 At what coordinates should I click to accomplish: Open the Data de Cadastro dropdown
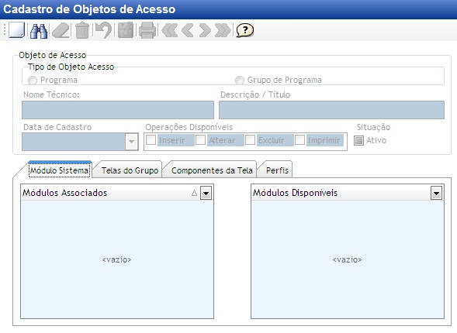tap(131, 142)
